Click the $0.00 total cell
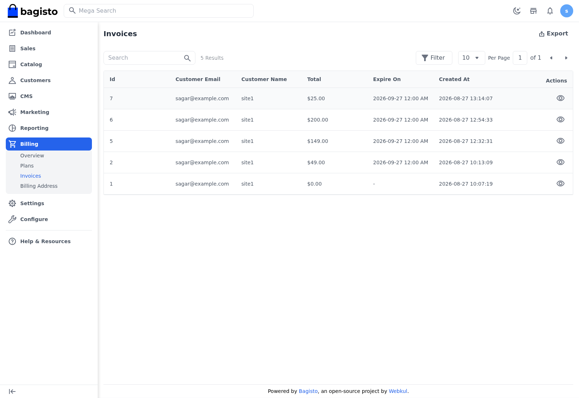 point(314,184)
